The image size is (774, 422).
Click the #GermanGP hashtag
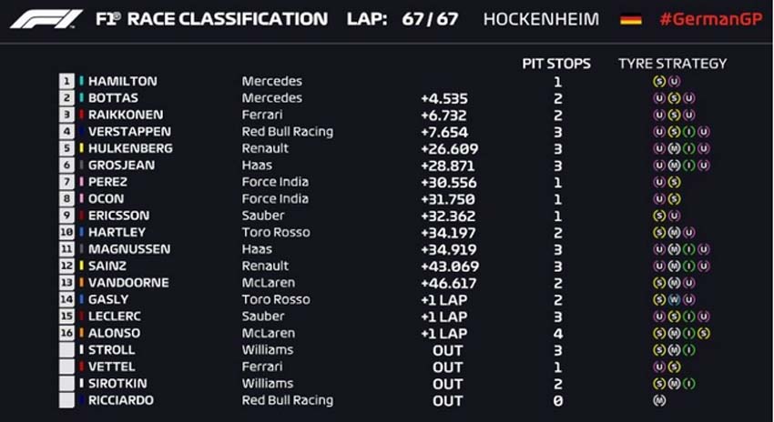tap(709, 18)
